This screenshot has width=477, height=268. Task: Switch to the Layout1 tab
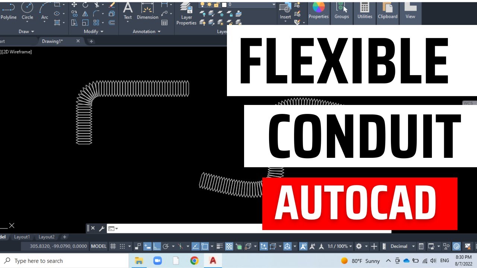22,237
